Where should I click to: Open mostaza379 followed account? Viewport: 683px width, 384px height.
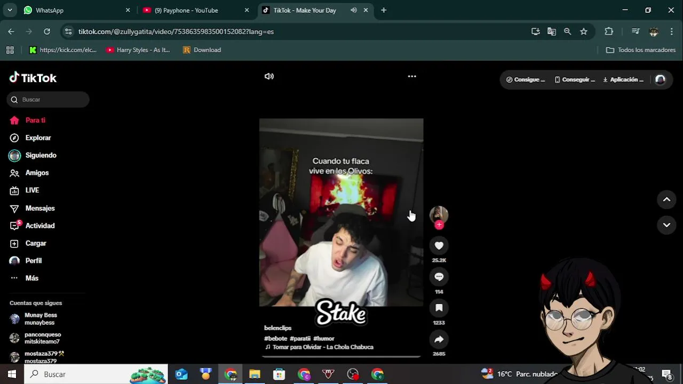pos(37,357)
